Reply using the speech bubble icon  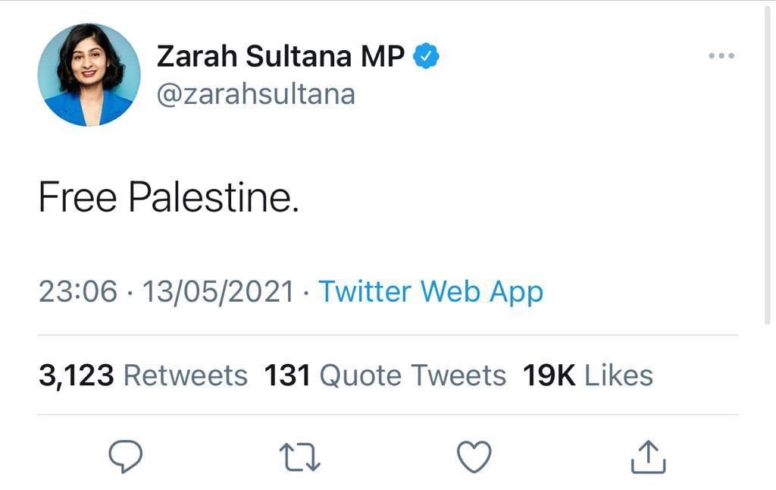point(126,457)
